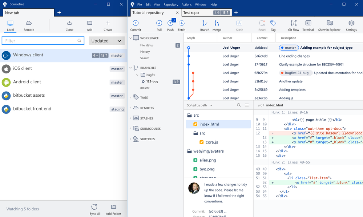Screen dimensions: 363x217
Task: Collapse the WORKSPACE section
Action: [x=130, y=38]
